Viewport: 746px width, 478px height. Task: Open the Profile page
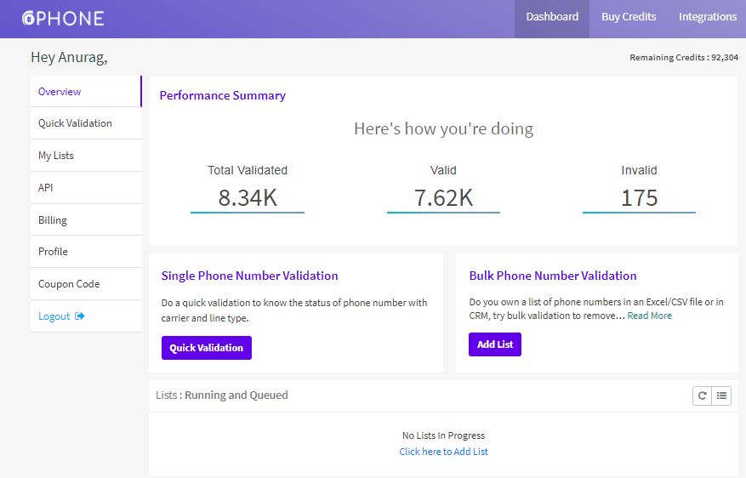coord(53,252)
